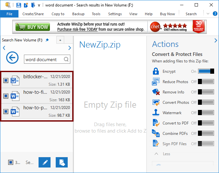Switch to the Copy to tab
The image size is (219, 173).
pos(58,14)
